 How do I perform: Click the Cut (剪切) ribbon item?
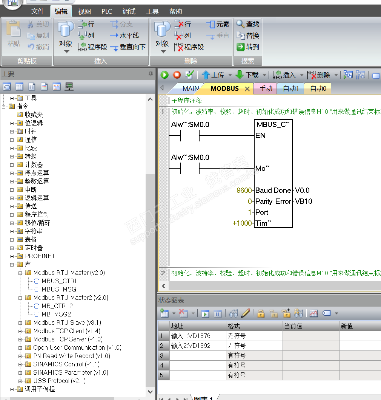(x=38, y=24)
